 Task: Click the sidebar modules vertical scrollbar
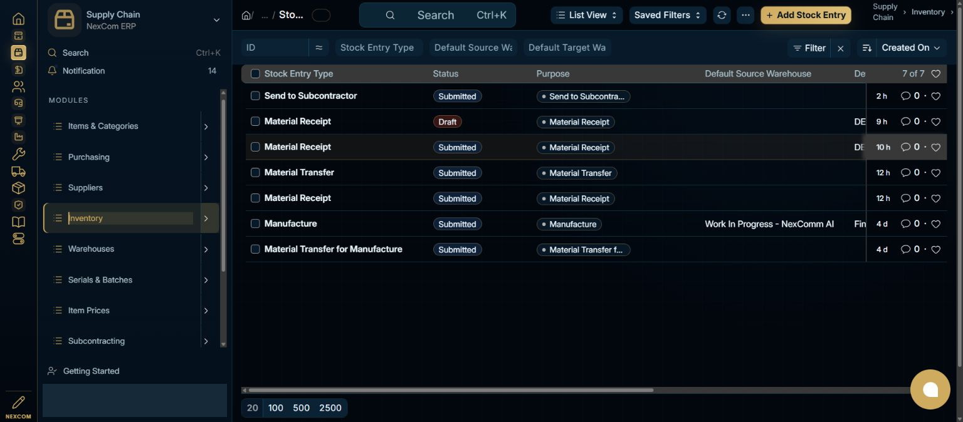point(223,187)
